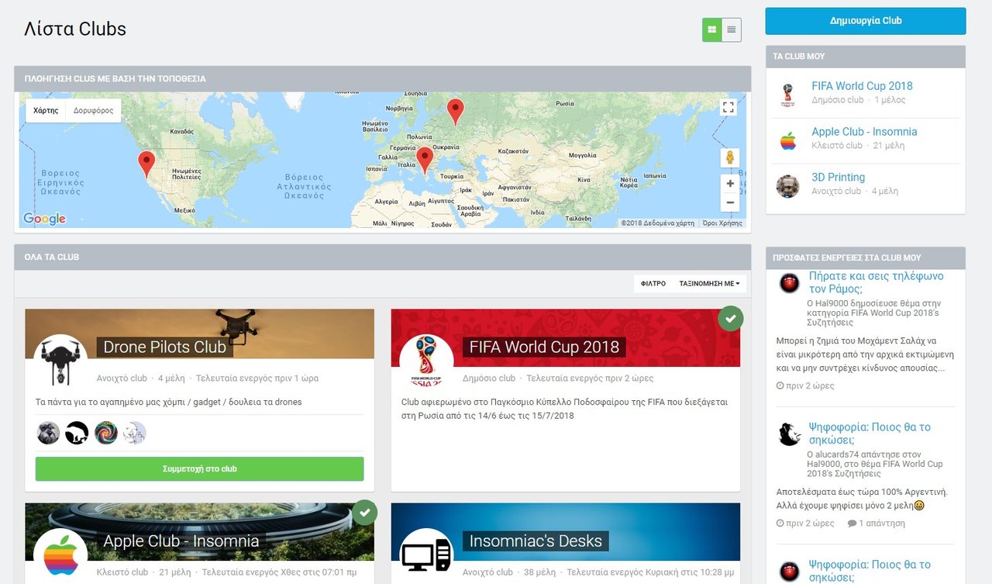
Task: Open the last Ψηφοφορία topic at bottom
Action: (x=870, y=571)
